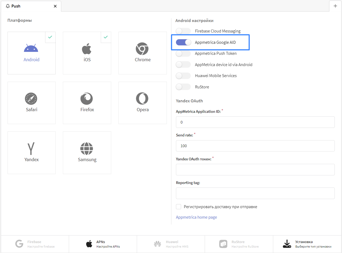Click the bell icon on Push tab
The image size is (342, 253).
point(8,6)
